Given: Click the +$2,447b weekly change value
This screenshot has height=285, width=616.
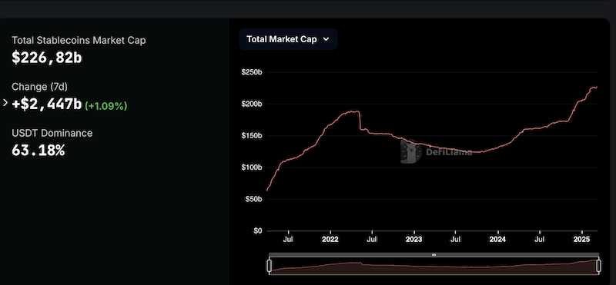Looking at the screenshot, I should pyautogui.click(x=47, y=104).
